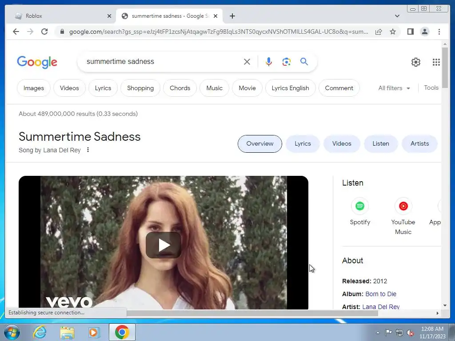Select the Movie filter chip
455x341 pixels.
[x=247, y=88]
